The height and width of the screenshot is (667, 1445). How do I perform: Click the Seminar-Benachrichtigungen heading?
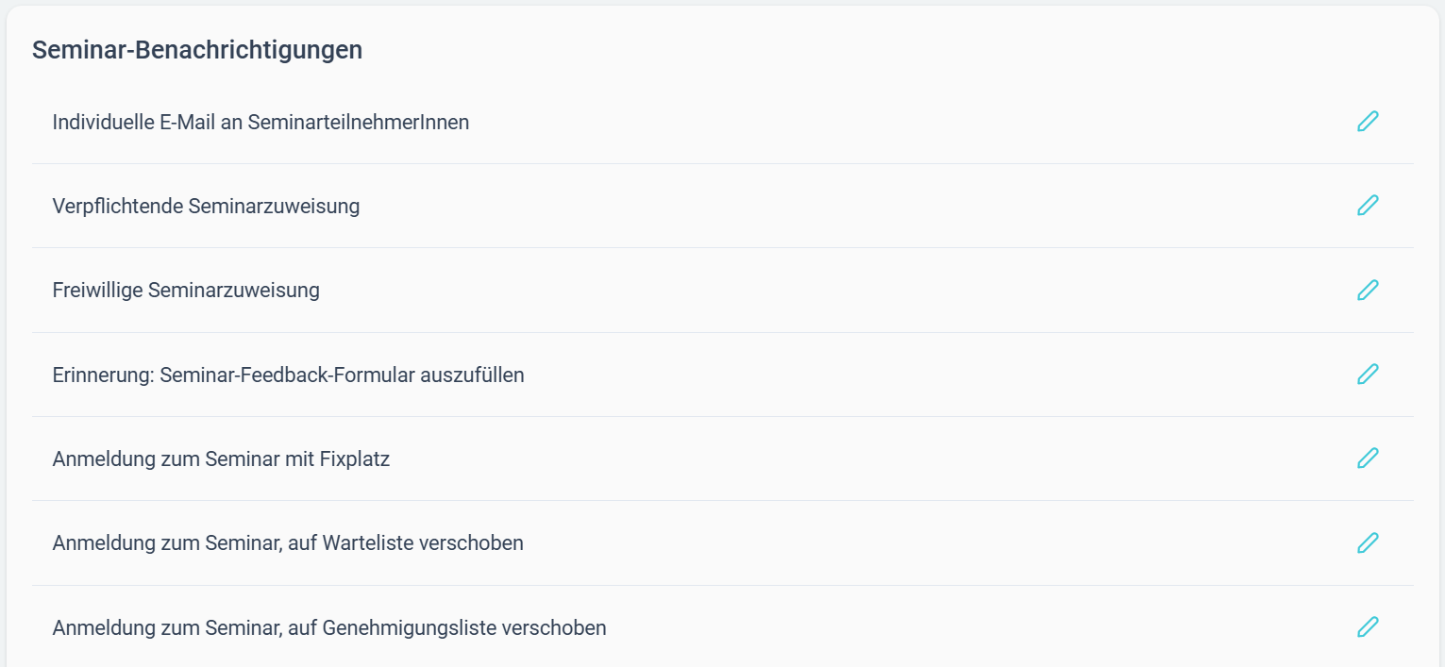coord(197,50)
